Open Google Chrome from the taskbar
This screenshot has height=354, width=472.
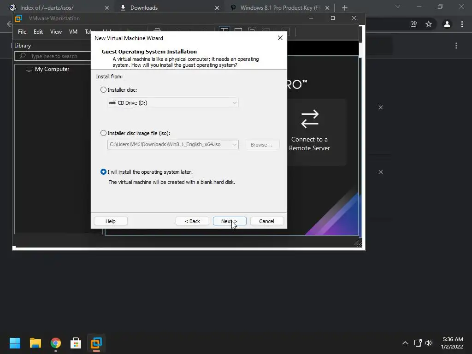(56, 343)
